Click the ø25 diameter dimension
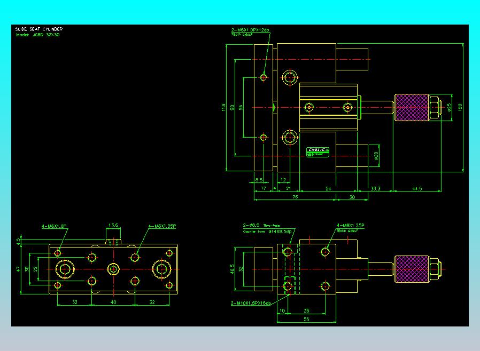480x351 pixels. (x=449, y=107)
